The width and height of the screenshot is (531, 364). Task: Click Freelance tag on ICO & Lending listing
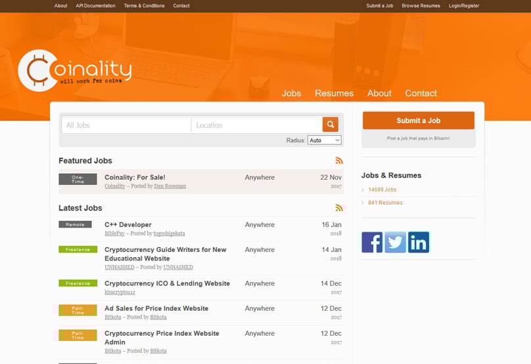click(x=78, y=283)
